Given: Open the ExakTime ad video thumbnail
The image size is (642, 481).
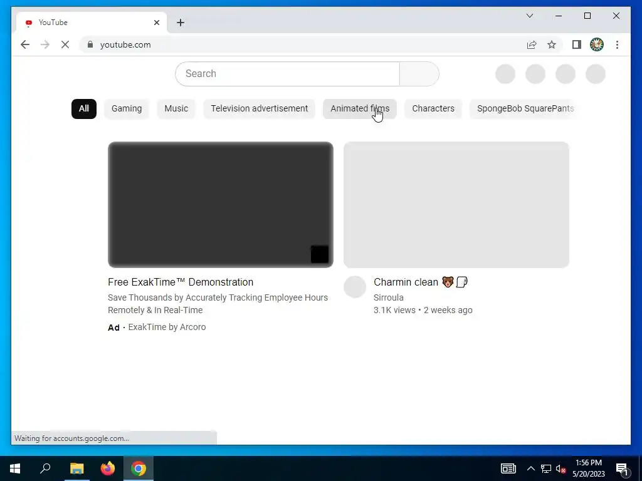Looking at the screenshot, I should click(x=221, y=205).
